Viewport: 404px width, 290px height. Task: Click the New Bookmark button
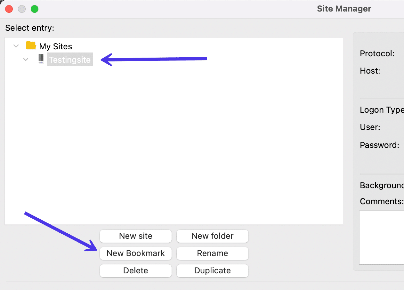point(135,253)
